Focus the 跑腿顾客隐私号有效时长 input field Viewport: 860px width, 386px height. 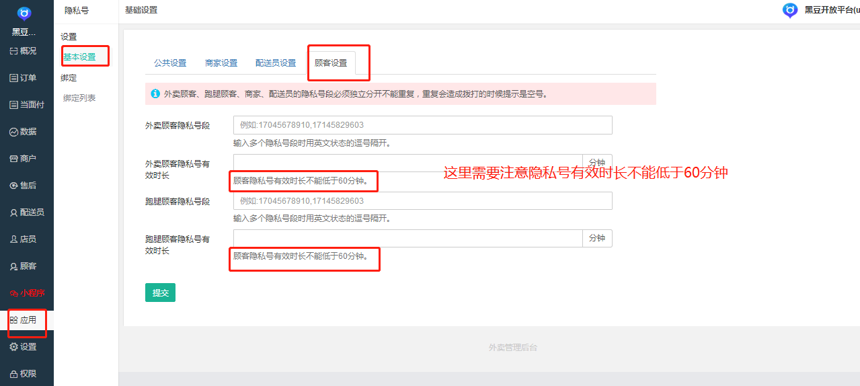click(x=407, y=239)
